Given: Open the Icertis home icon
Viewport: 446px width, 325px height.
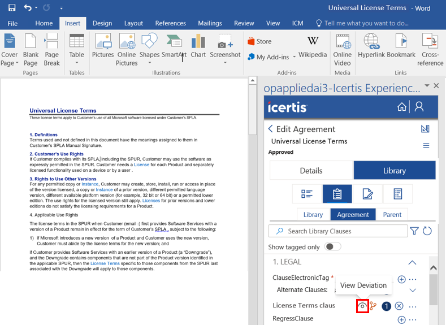Looking at the screenshot, I should tap(402, 107).
